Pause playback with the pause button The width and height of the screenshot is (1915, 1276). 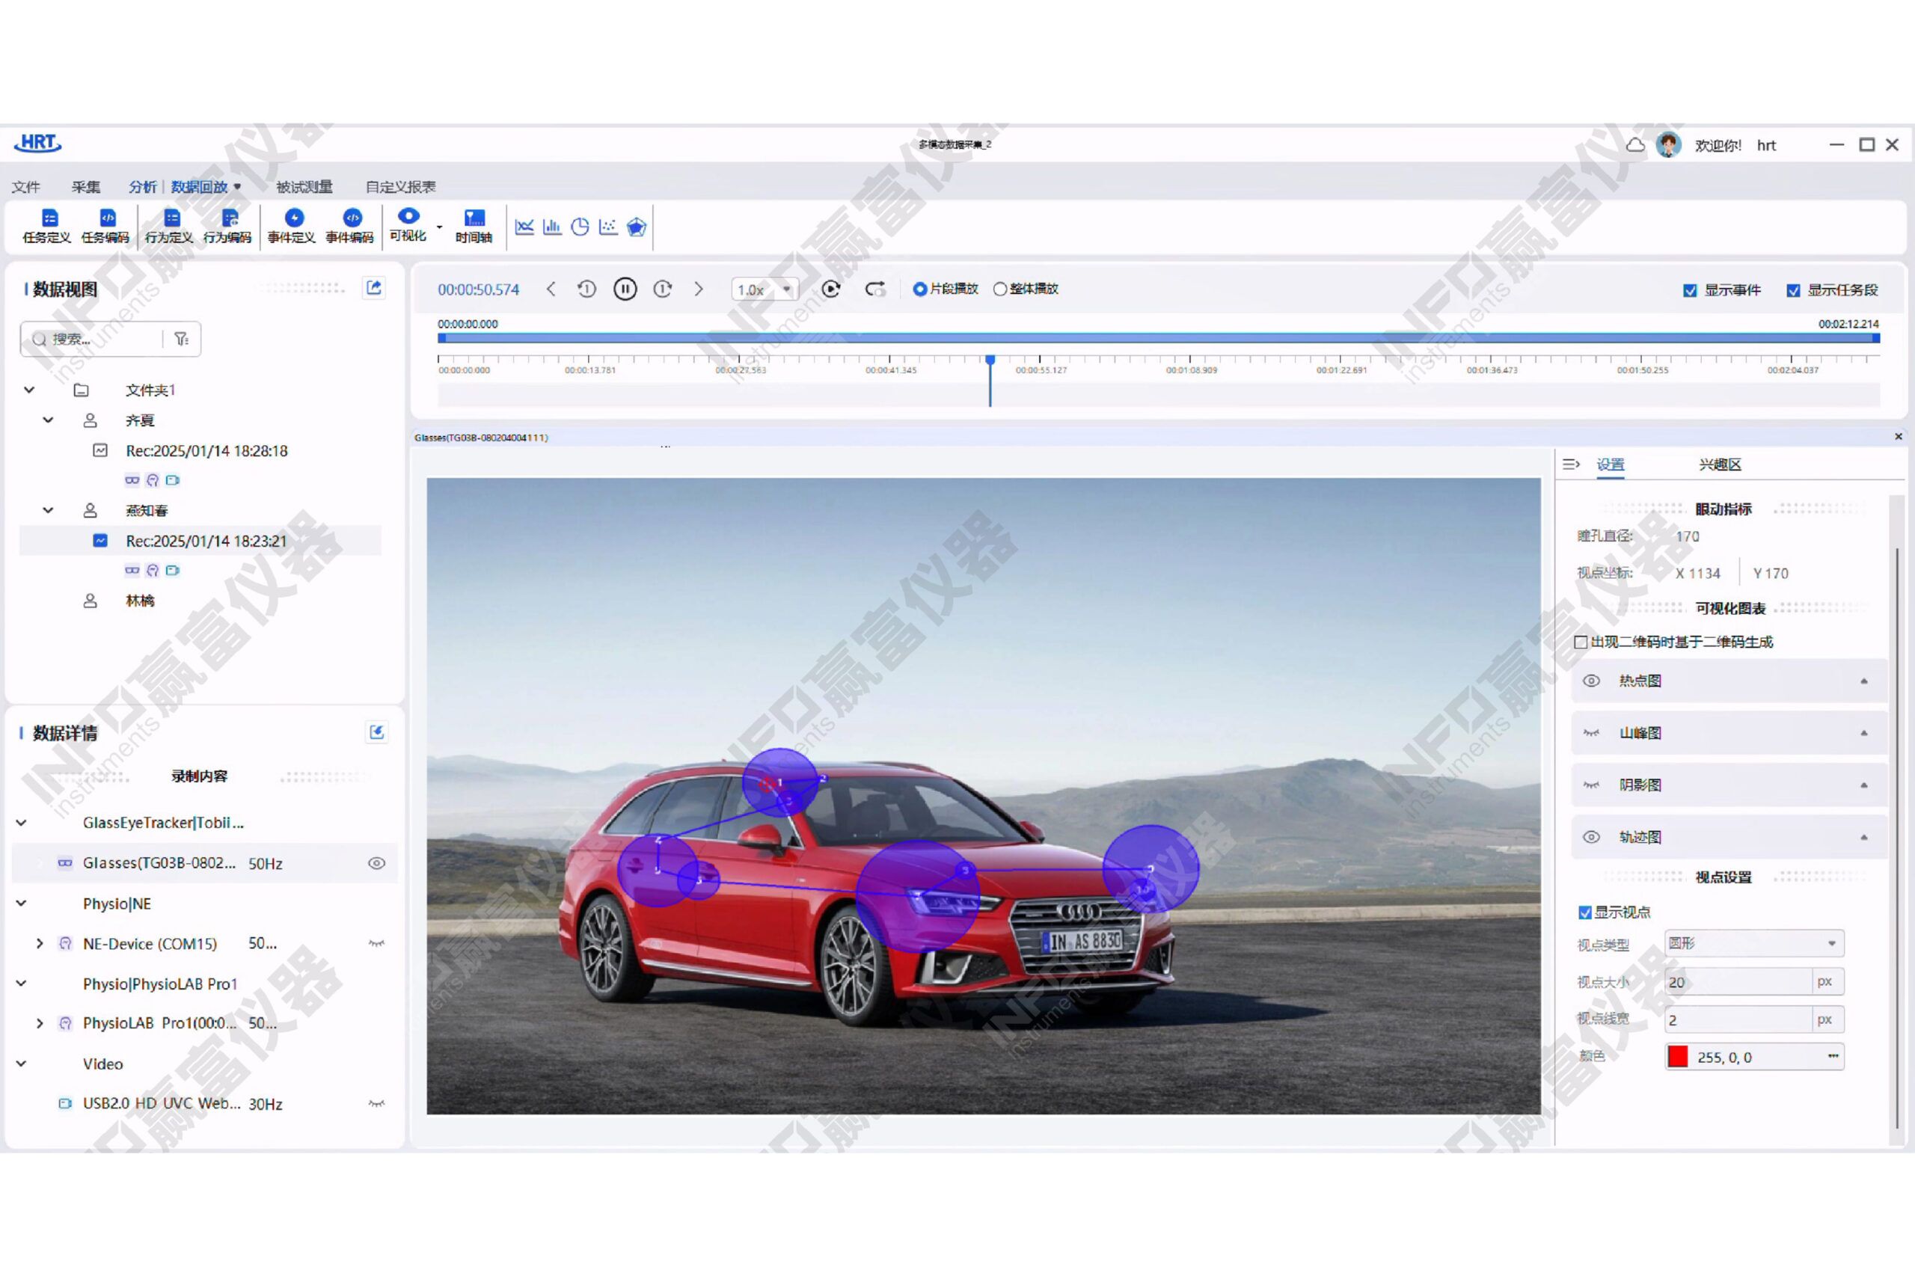[x=624, y=289]
